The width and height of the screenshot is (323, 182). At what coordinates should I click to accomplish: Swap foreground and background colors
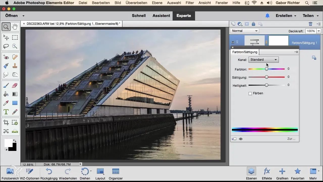coord(15,141)
